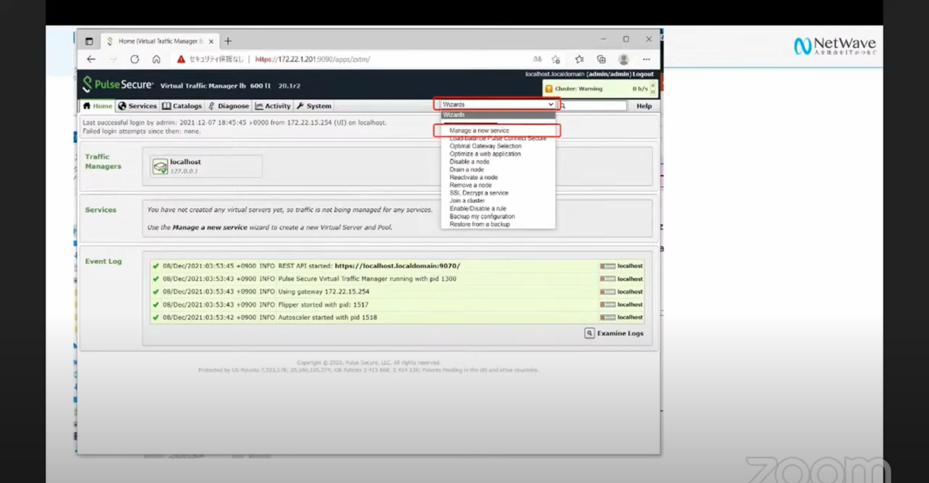Click the search magnifier icon

563,106
